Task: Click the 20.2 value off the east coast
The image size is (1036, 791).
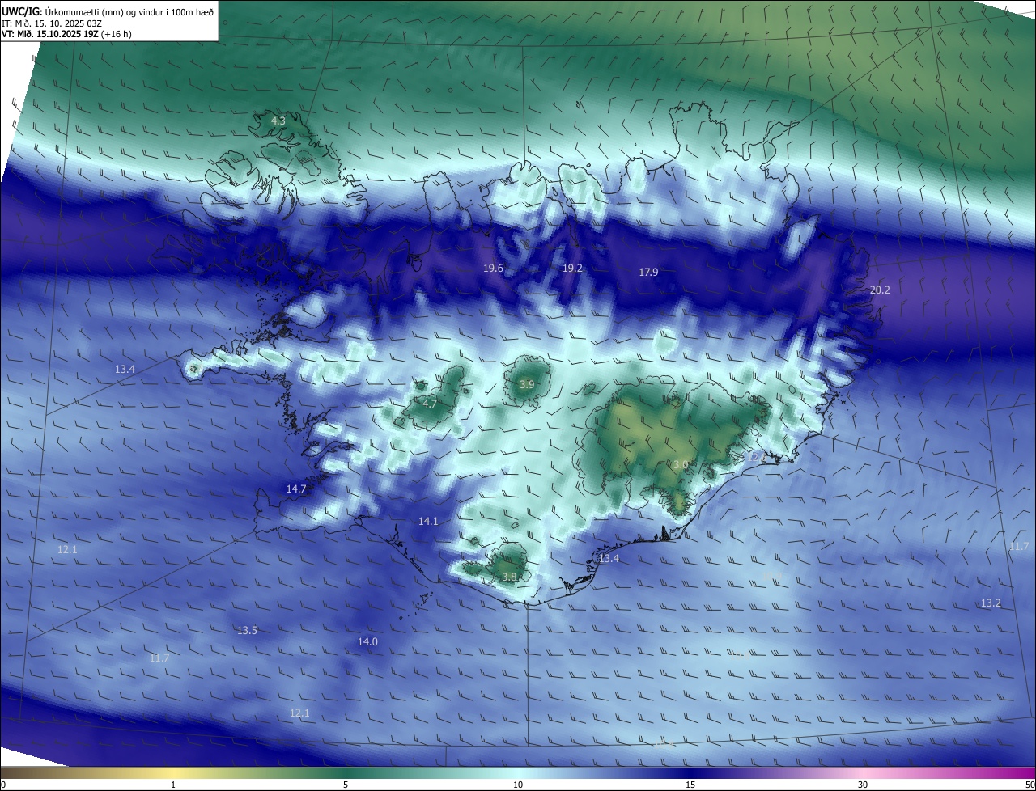Action: (879, 290)
